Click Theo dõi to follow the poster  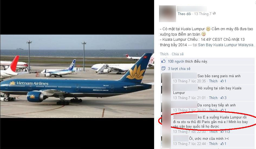pos(184,14)
